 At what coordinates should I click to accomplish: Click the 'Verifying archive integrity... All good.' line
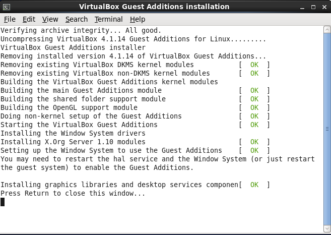pos(81,30)
